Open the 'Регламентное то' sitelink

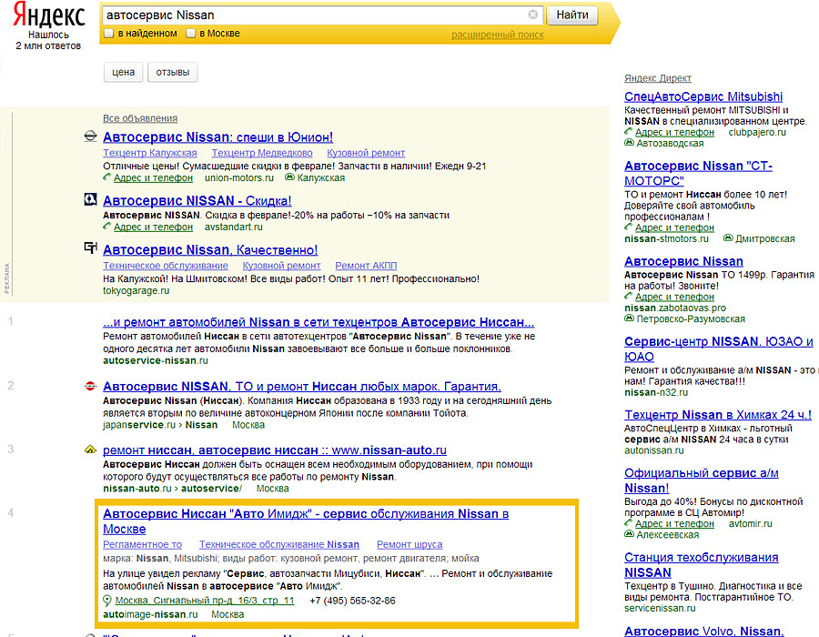pyautogui.click(x=142, y=544)
